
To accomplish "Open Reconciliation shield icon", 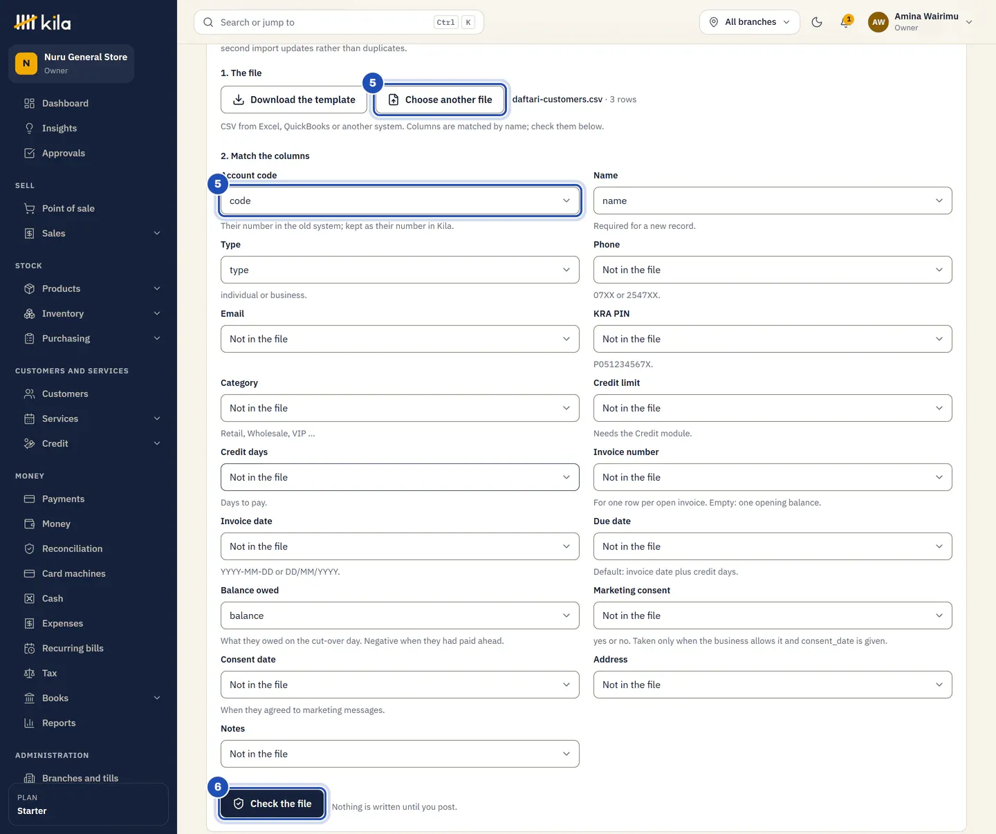I will click(x=29, y=548).
